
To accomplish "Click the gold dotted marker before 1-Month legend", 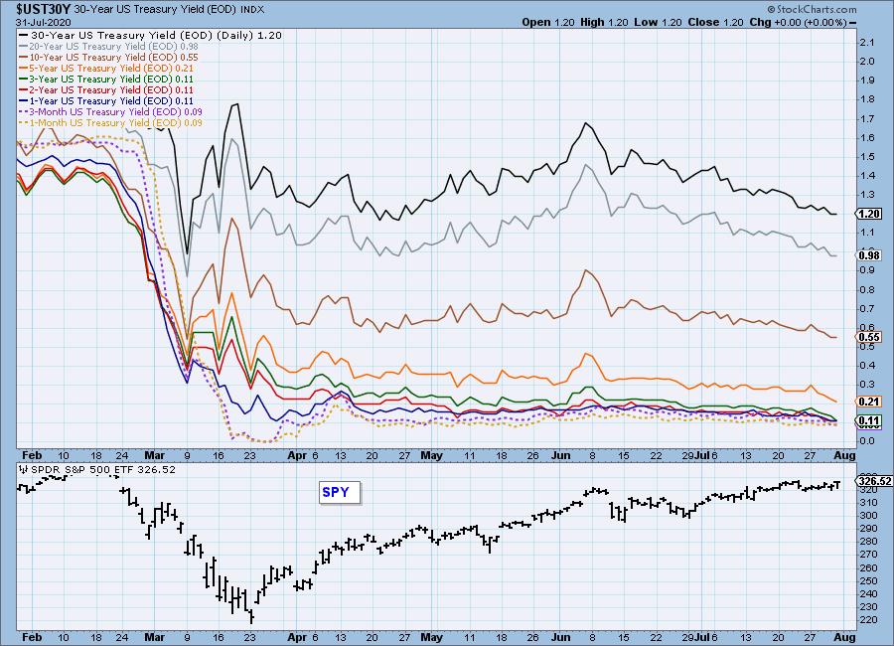I will coord(24,122).
